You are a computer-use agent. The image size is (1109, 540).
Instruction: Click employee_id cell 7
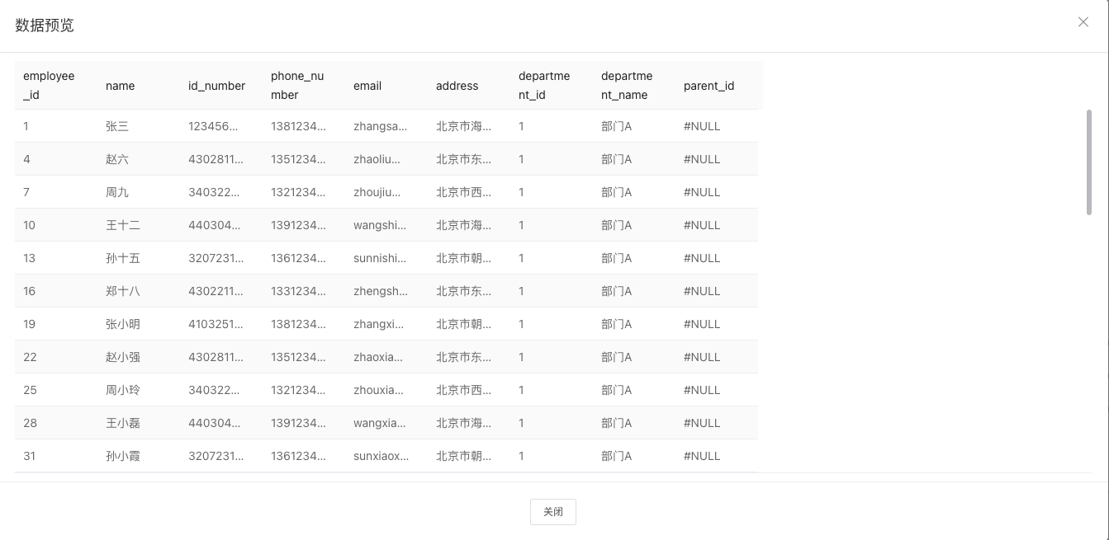pos(26,192)
